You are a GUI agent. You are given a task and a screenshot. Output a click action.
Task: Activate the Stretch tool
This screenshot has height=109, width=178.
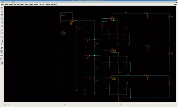[x=2, y=22]
